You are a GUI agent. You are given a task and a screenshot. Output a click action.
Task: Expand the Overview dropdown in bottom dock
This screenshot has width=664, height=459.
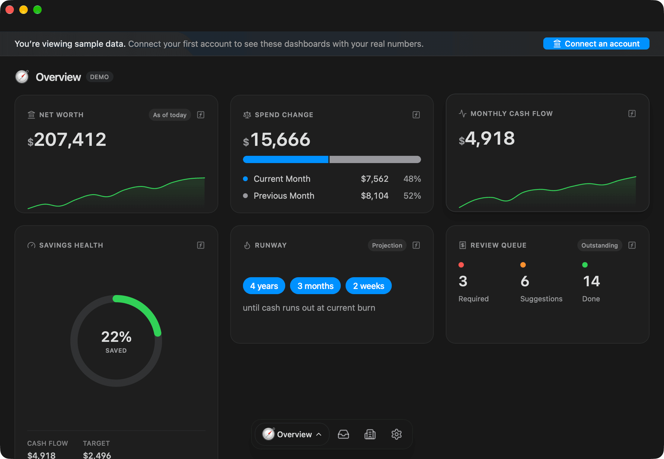[x=292, y=434]
